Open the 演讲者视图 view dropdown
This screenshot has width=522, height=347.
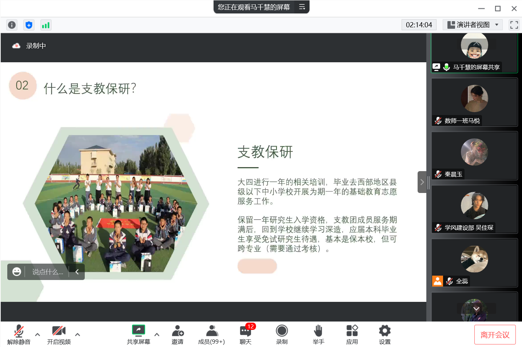click(x=473, y=25)
